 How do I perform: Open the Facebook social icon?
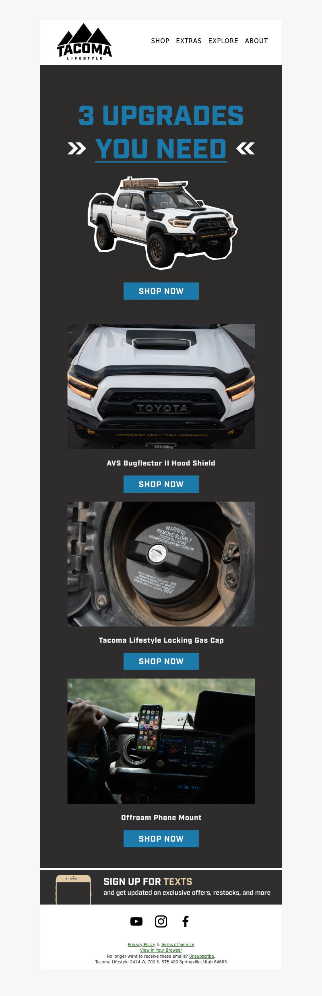click(186, 921)
